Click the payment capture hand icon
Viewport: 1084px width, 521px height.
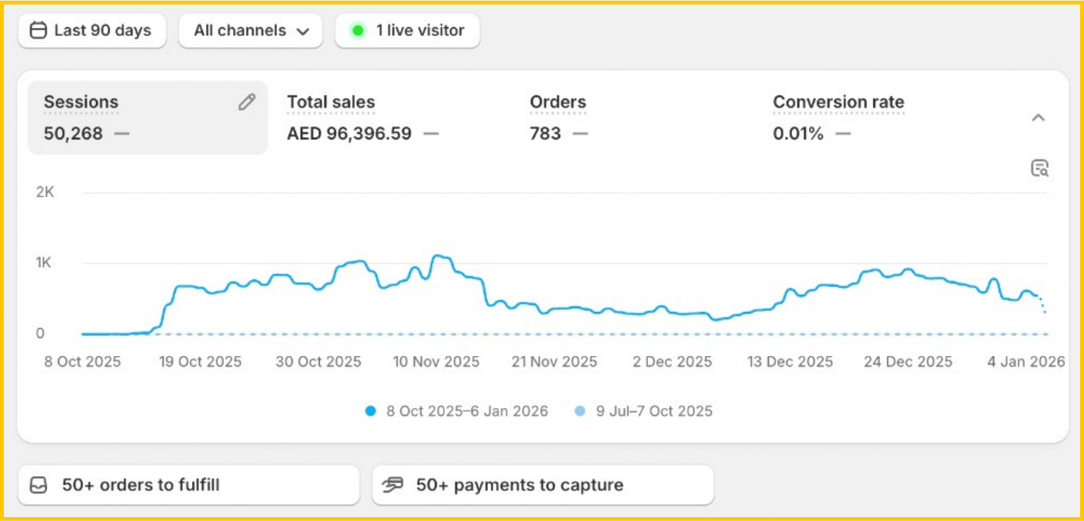click(x=393, y=485)
